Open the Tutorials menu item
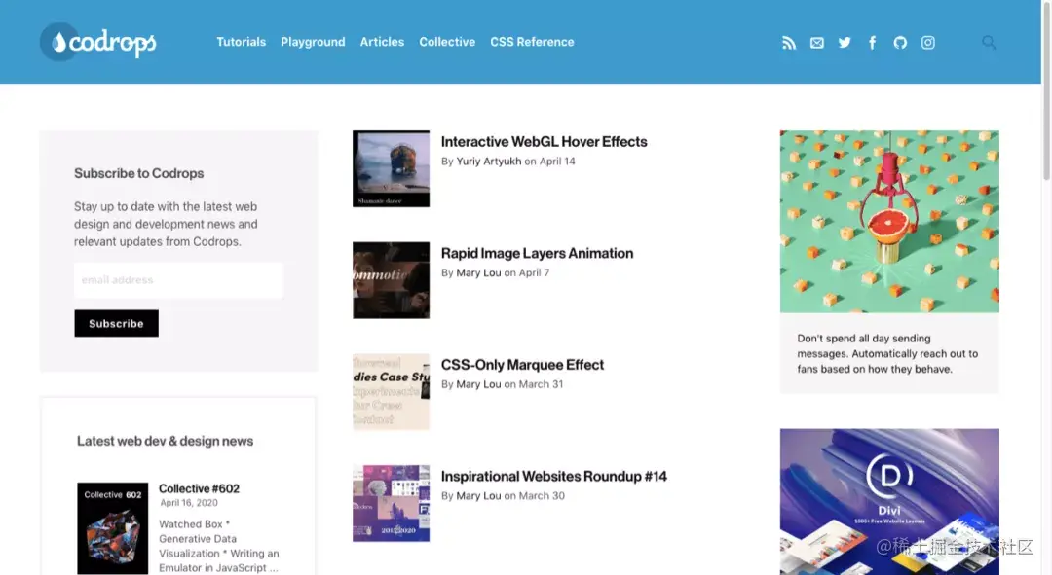This screenshot has height=575, width=1052. (241, 42)
